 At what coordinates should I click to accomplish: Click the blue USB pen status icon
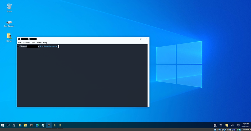coord(225,130)
